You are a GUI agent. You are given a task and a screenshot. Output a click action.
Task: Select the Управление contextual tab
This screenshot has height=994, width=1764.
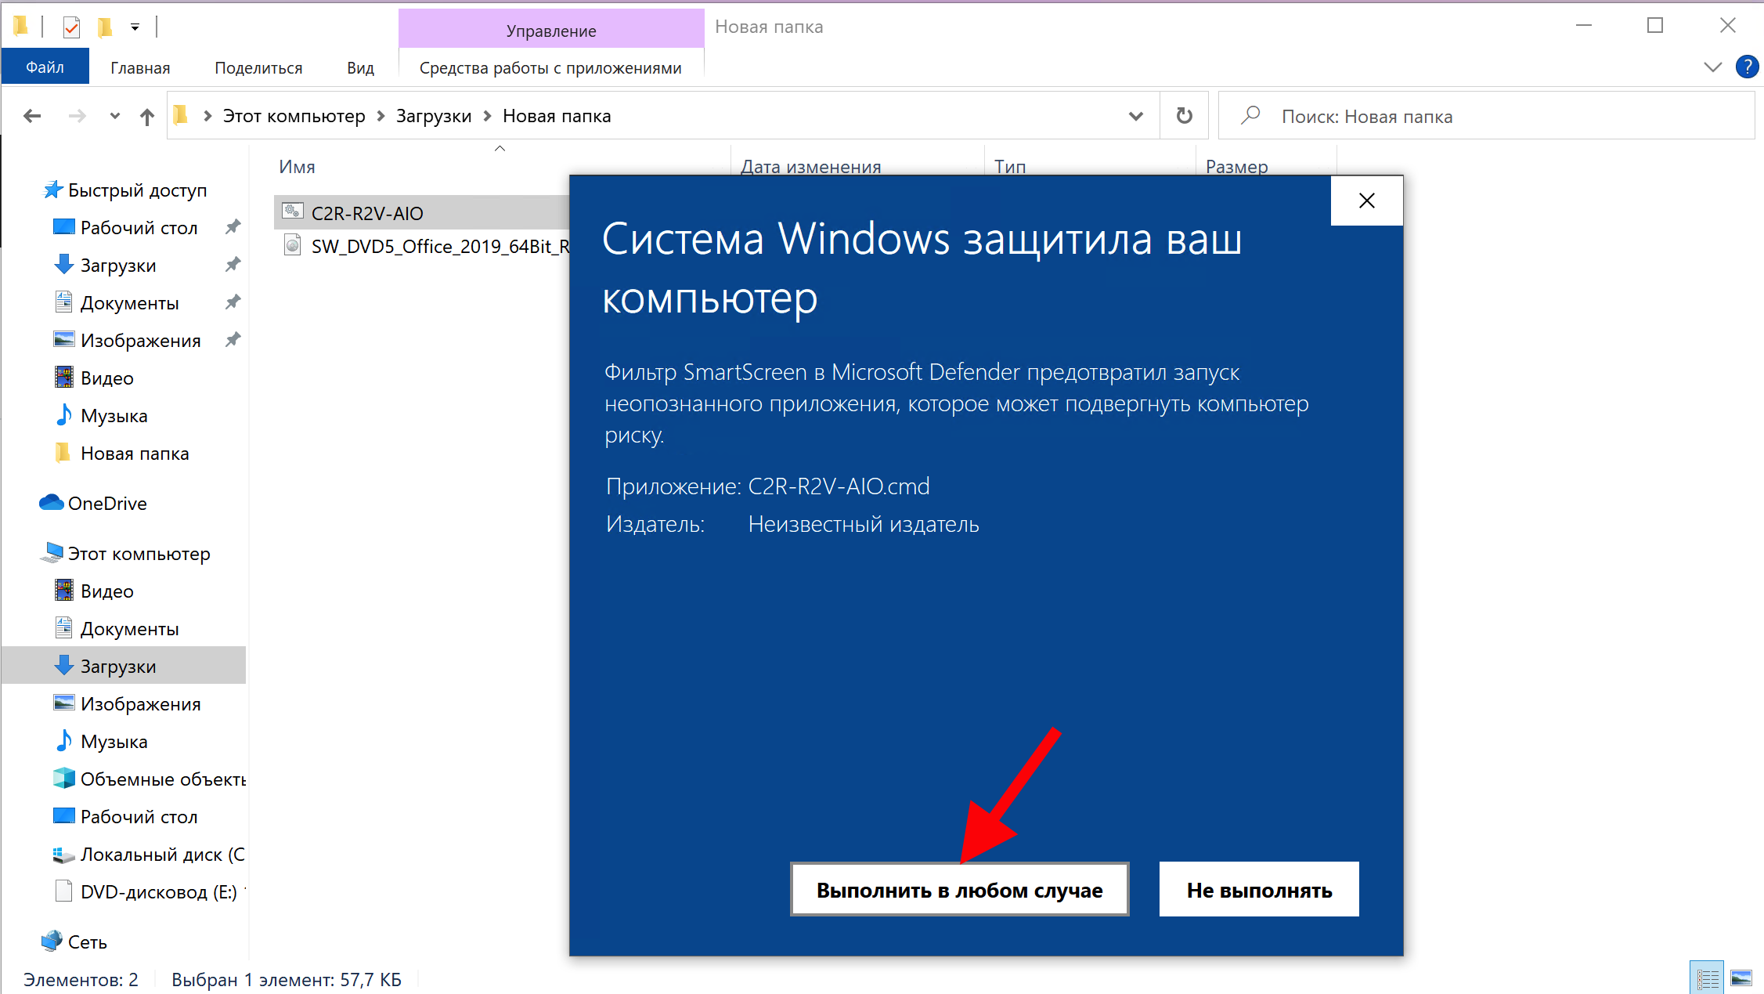[x=551, y=31]
